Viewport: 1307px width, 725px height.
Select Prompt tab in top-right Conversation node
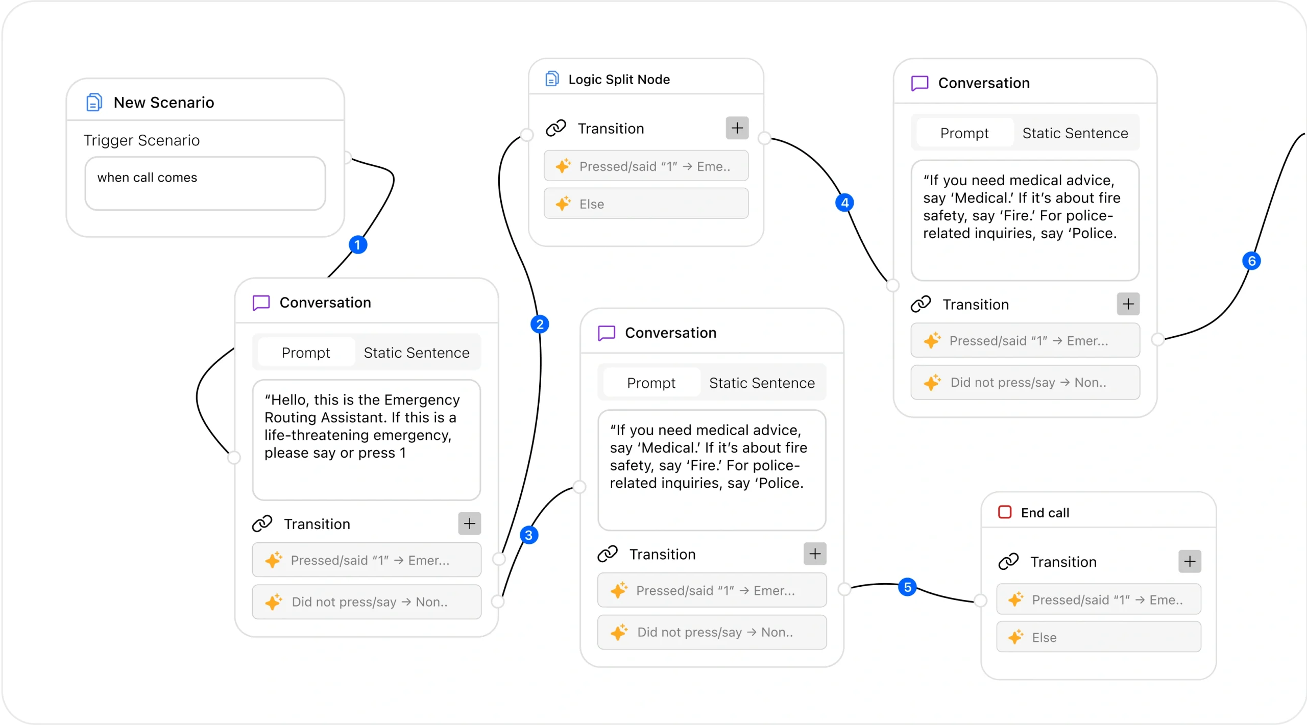pos(964,133)
